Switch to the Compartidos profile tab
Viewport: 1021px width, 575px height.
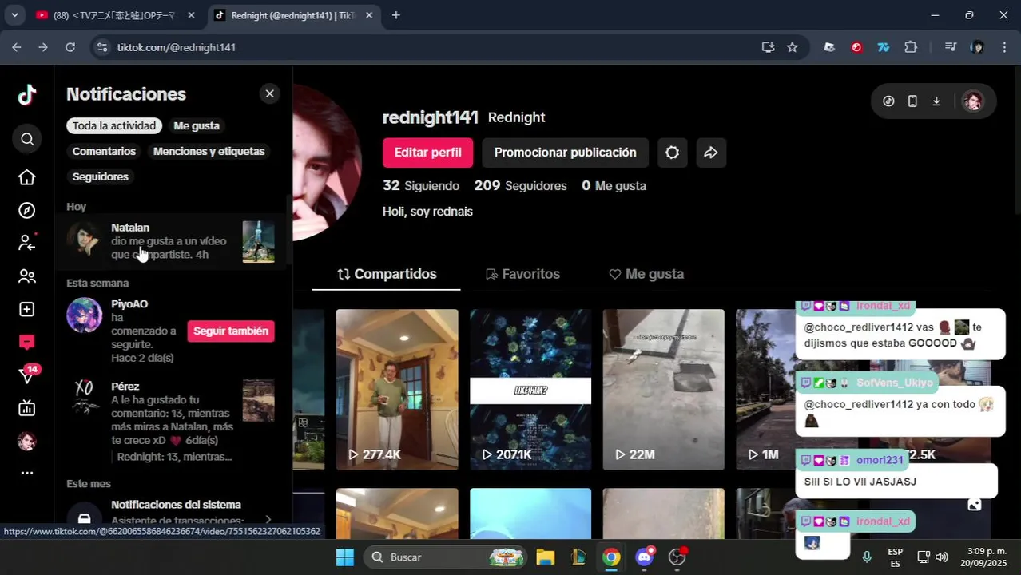pos(387,274)
